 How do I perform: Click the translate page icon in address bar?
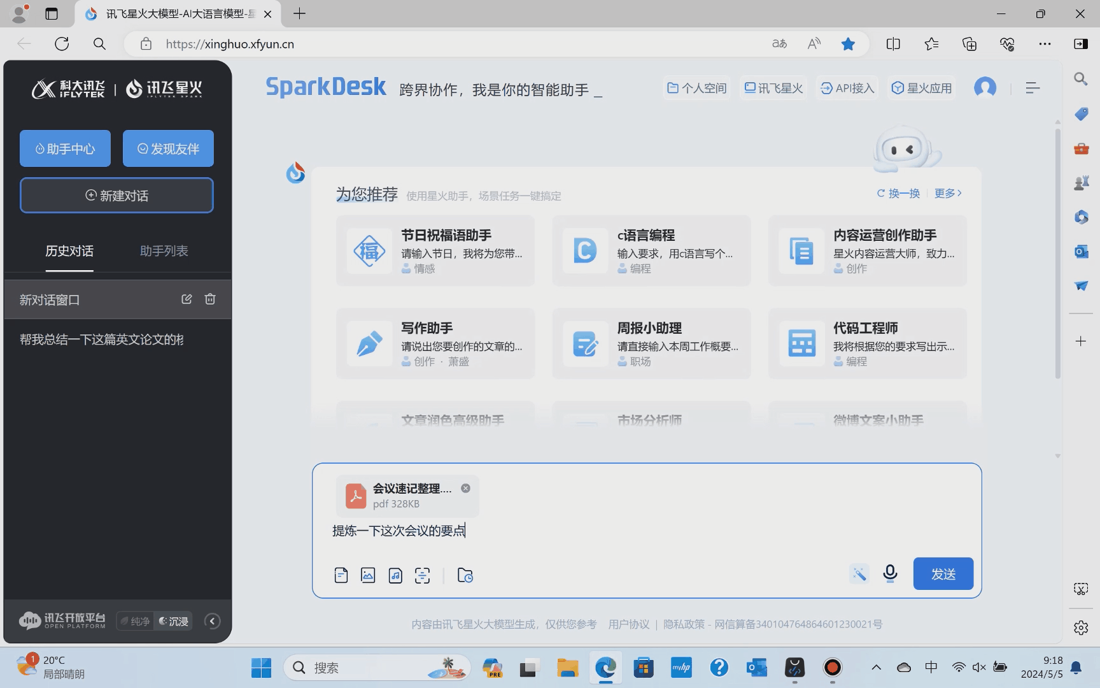780,44
